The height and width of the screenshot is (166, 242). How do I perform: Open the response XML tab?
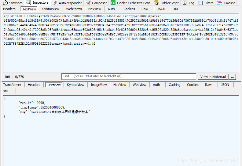(x=6, y=91)
